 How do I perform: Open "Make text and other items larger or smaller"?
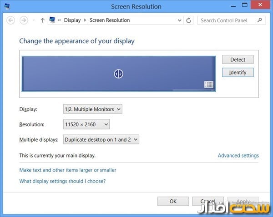(x=68, y=170)
